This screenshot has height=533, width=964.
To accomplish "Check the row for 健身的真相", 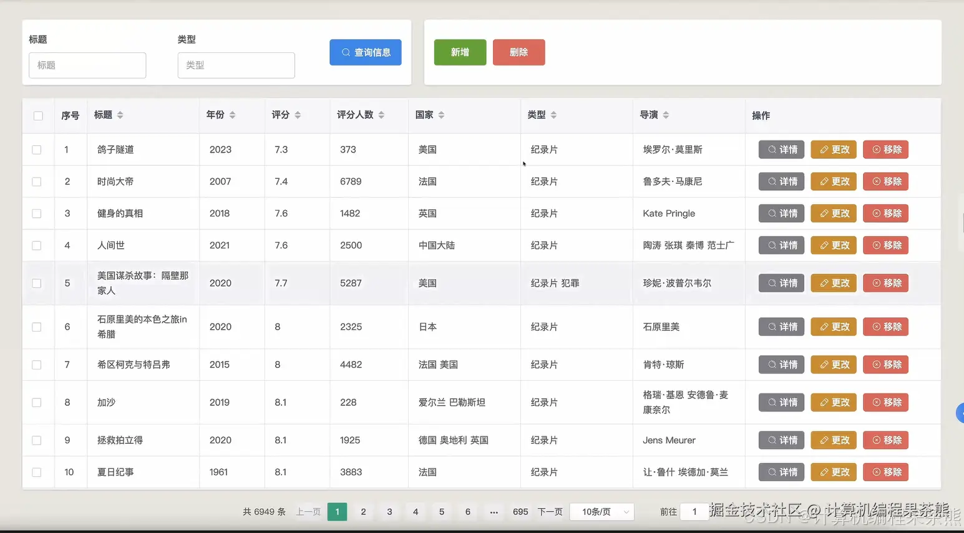I will [x=37, y=213].
